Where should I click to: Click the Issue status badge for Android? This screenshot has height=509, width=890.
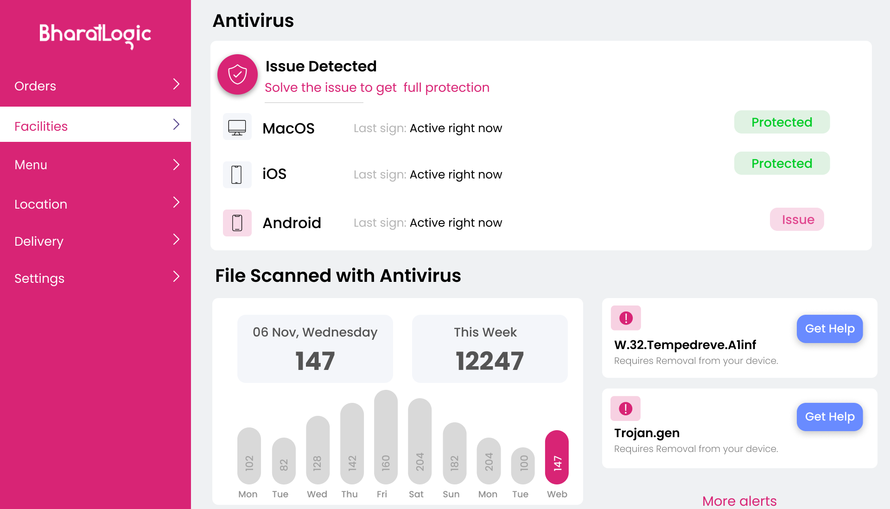(796, 219)
